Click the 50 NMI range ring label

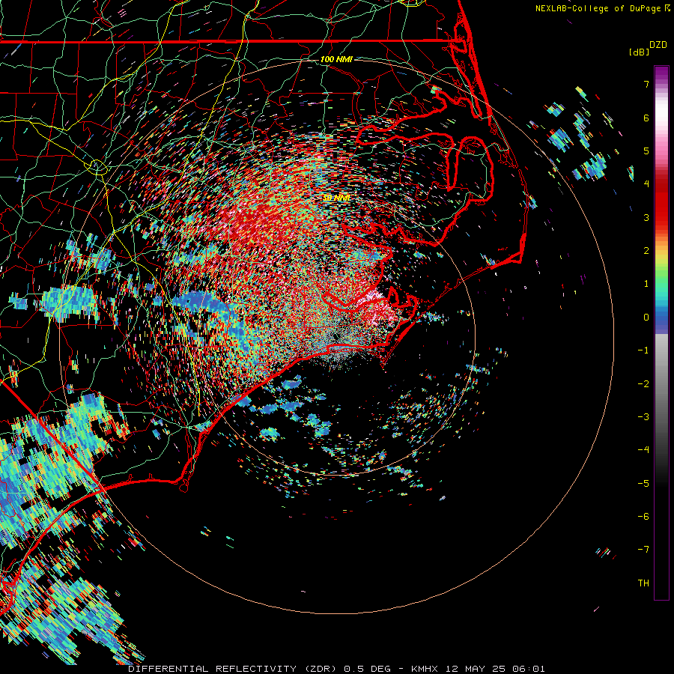point(336,198)
